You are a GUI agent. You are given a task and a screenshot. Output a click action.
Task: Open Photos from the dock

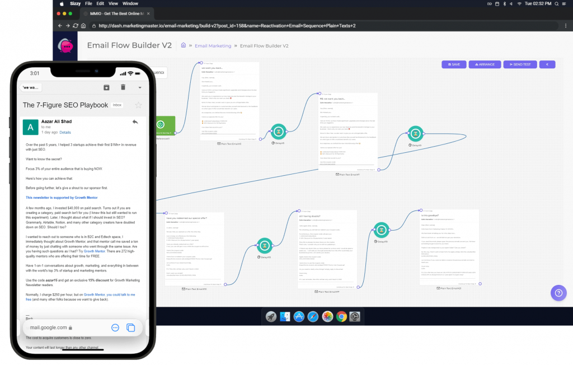click(x=327, y=316)
